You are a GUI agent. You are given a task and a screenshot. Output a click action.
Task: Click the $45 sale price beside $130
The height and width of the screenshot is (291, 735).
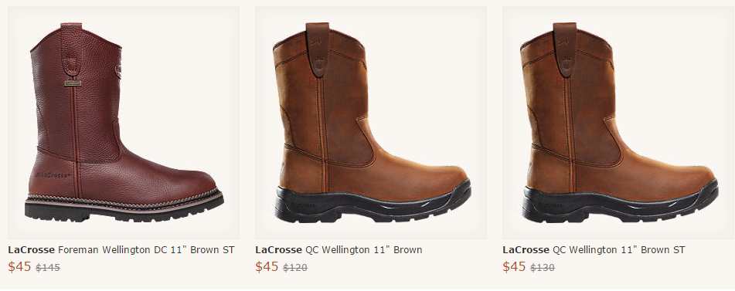514,266
